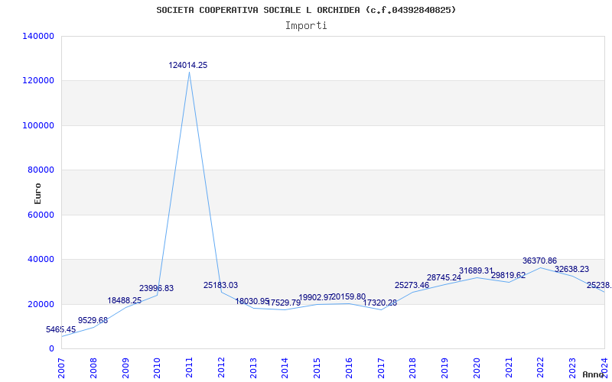The height and width of the screenshot is (382, 612).
Task: Click the 2018 x-axis tick label
Action: [x=413, y=368]
